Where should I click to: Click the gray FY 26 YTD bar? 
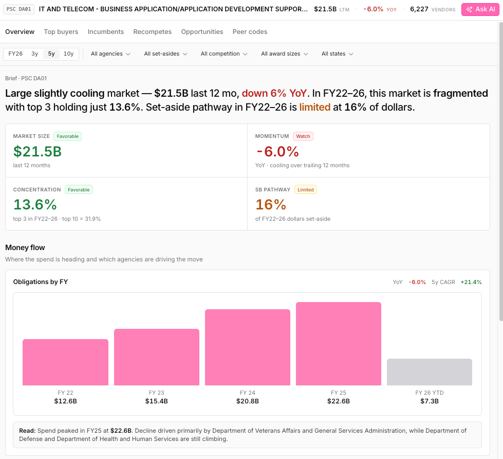pos(430,372)
